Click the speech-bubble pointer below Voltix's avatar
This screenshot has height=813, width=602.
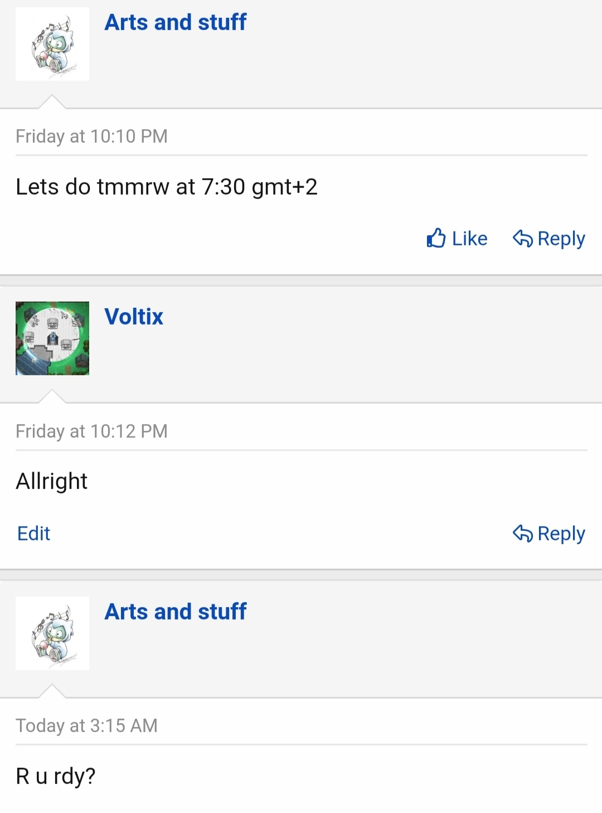[x=52, y=396]
